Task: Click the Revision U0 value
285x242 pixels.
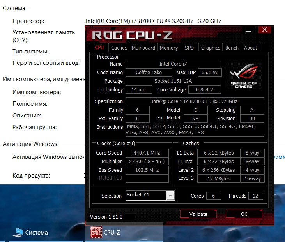Action: (x=252, y=118)
